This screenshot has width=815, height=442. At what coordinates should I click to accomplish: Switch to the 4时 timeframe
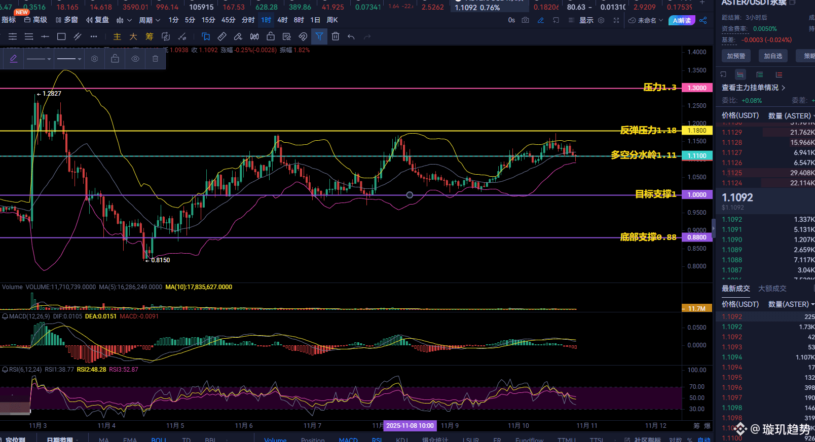click(282, 20)
